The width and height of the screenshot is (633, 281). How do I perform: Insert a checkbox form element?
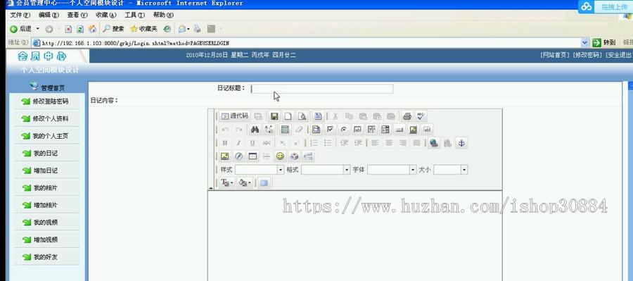[331, 130]
